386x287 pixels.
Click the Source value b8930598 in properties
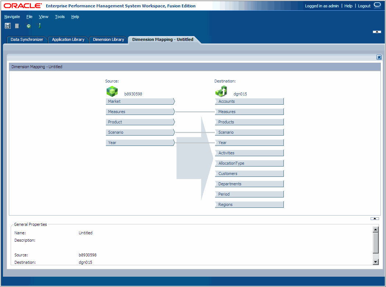click(87, 255)
